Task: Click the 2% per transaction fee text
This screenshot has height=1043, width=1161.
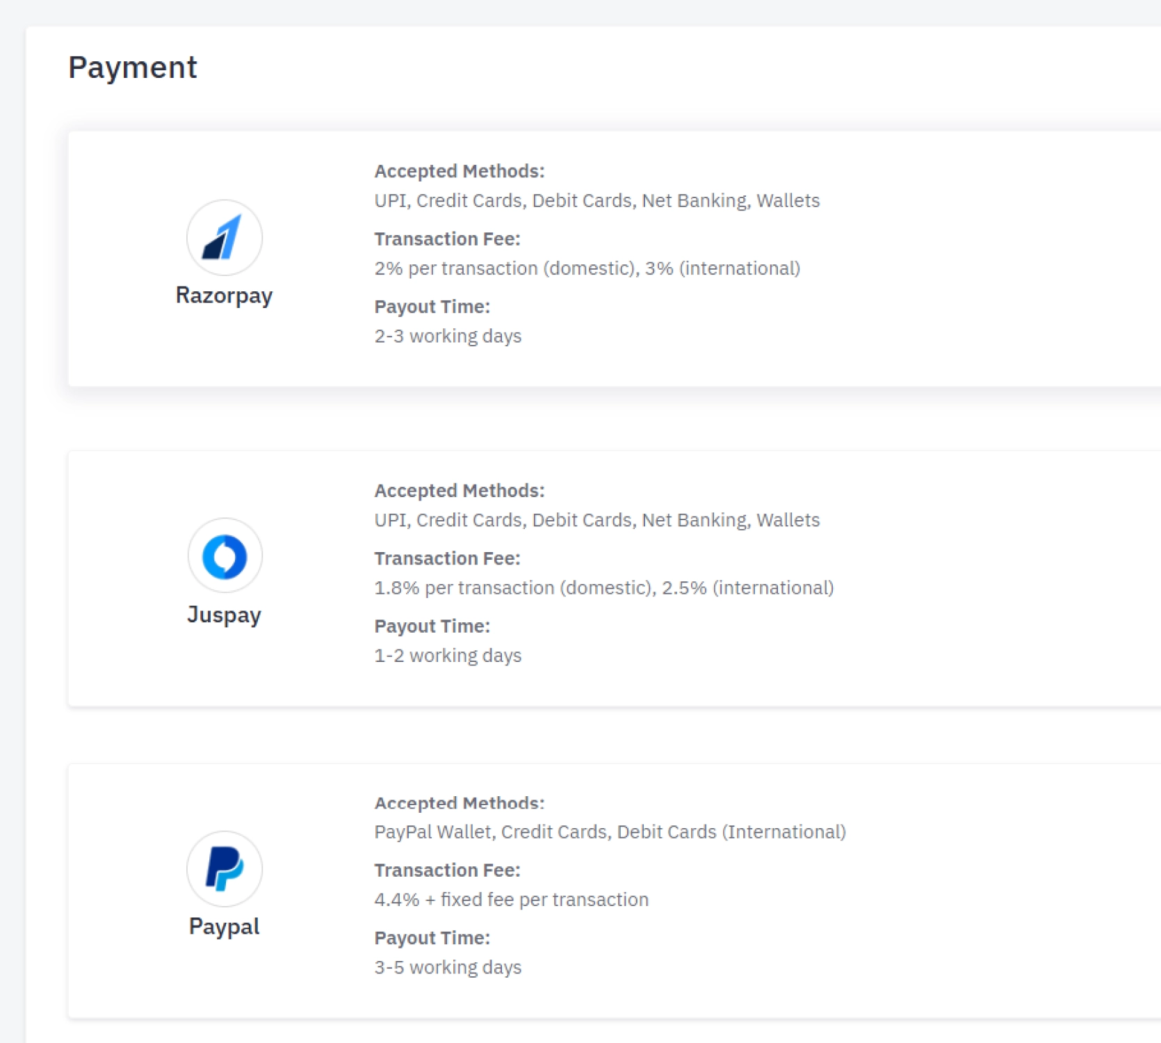Action: click(587, 268)
